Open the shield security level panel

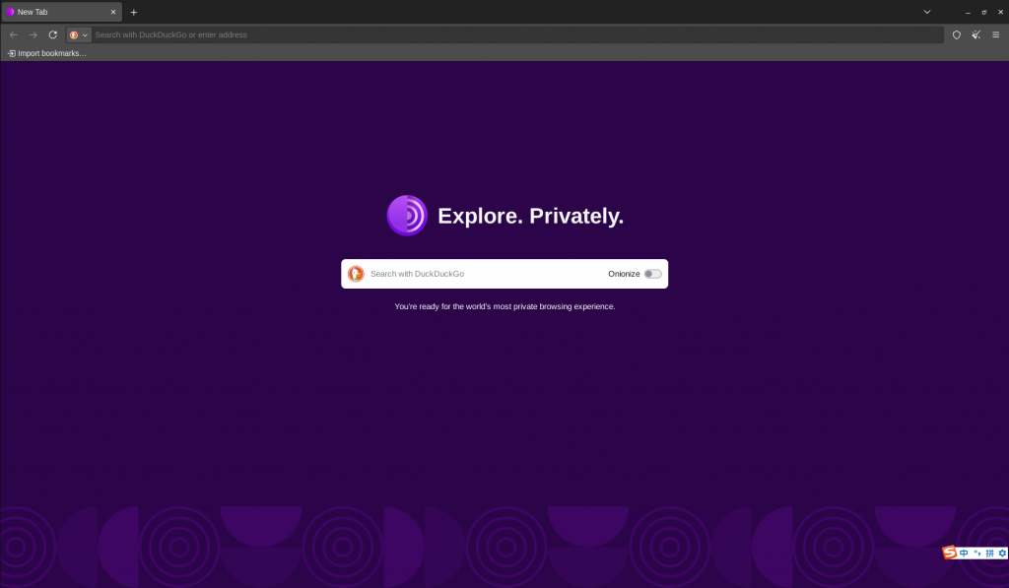tap(956, 34)
